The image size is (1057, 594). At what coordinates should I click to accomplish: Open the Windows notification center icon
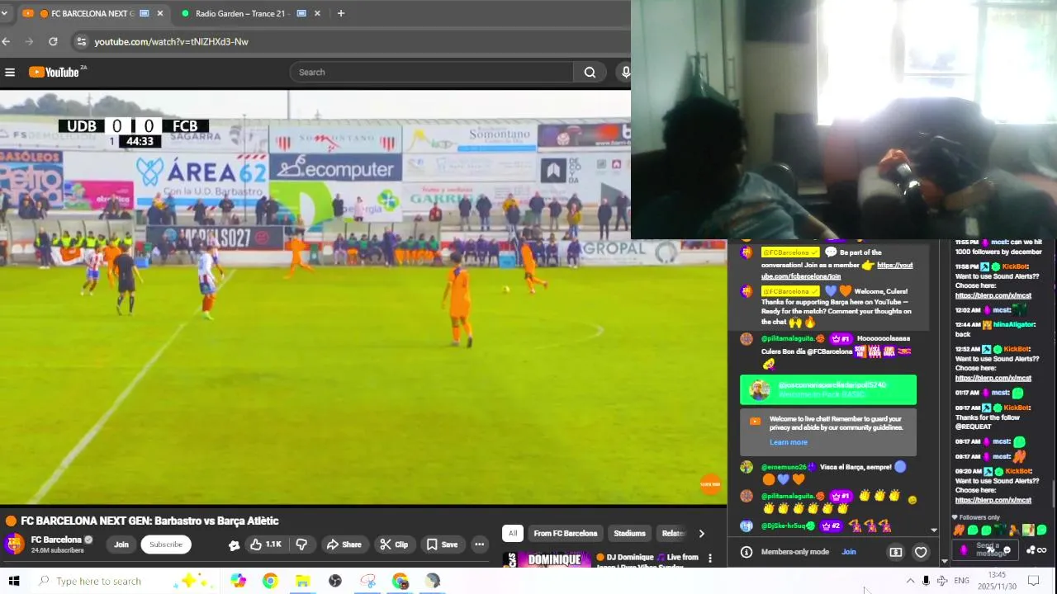1033,581
